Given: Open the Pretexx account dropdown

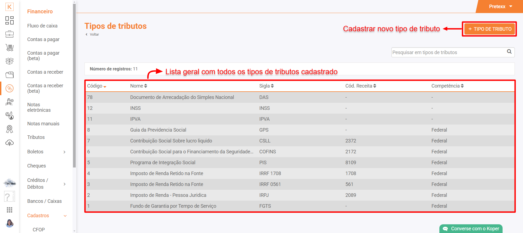Looking at the screenshot, I should 500,7.
